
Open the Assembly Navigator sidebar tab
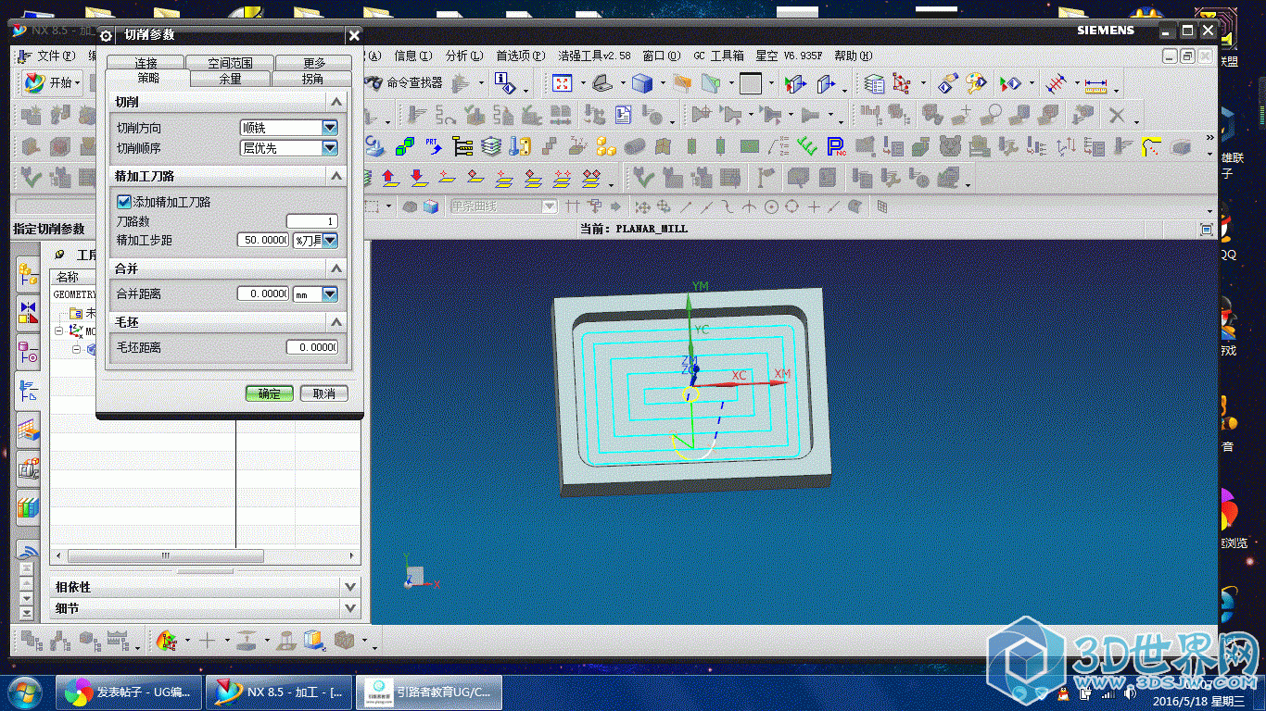(x=28, y=273)
